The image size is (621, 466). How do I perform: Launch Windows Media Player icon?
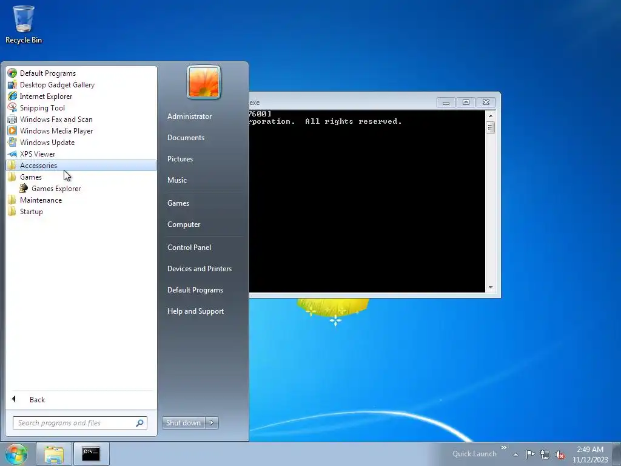[12, 131]
